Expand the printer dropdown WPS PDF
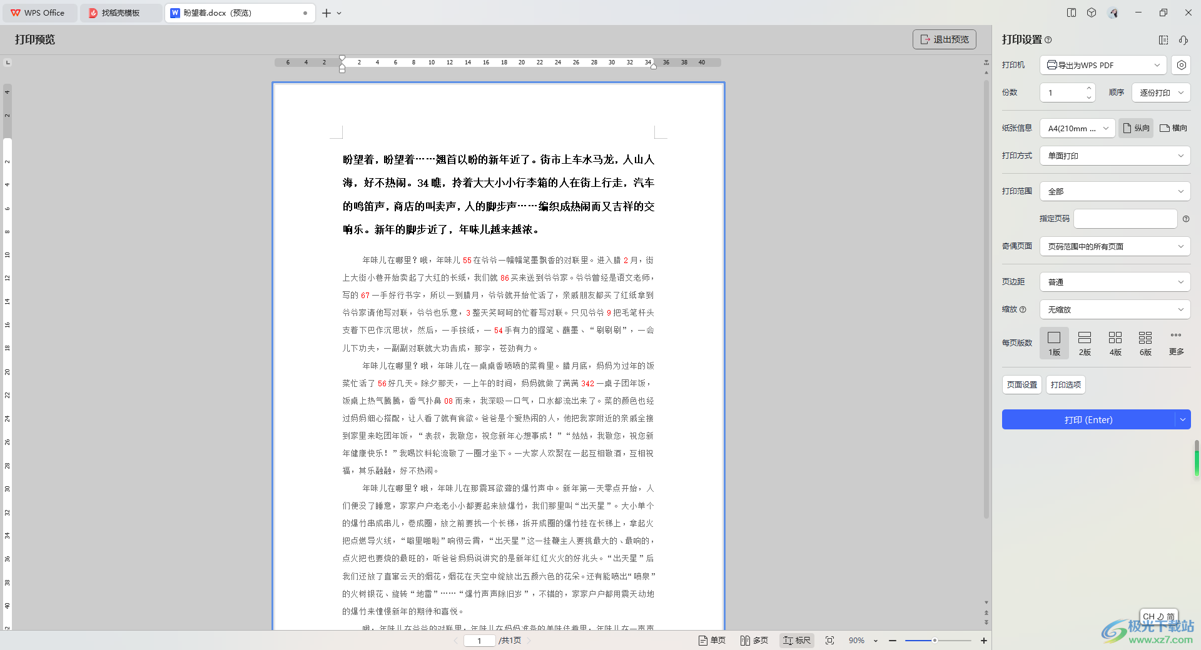The height and width of the screenshot is (650, 1201). point(1103,65)
